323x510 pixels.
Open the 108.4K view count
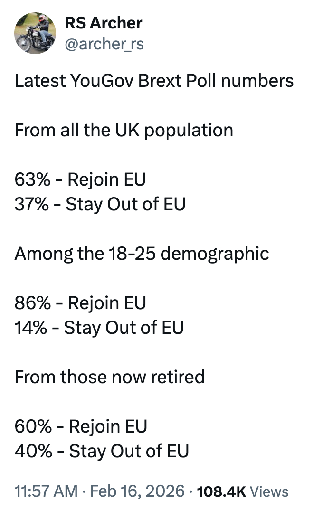pyautogui.click(x=221, y=491)
